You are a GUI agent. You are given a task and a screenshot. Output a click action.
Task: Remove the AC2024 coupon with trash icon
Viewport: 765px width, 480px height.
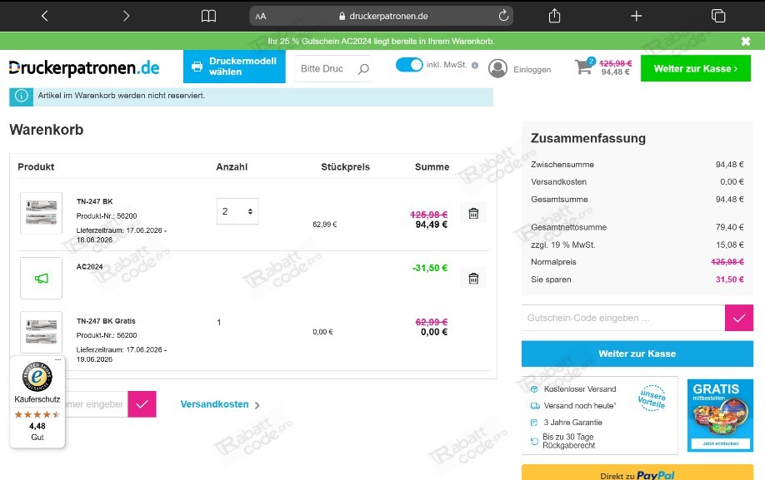click(x=473, y=279)
